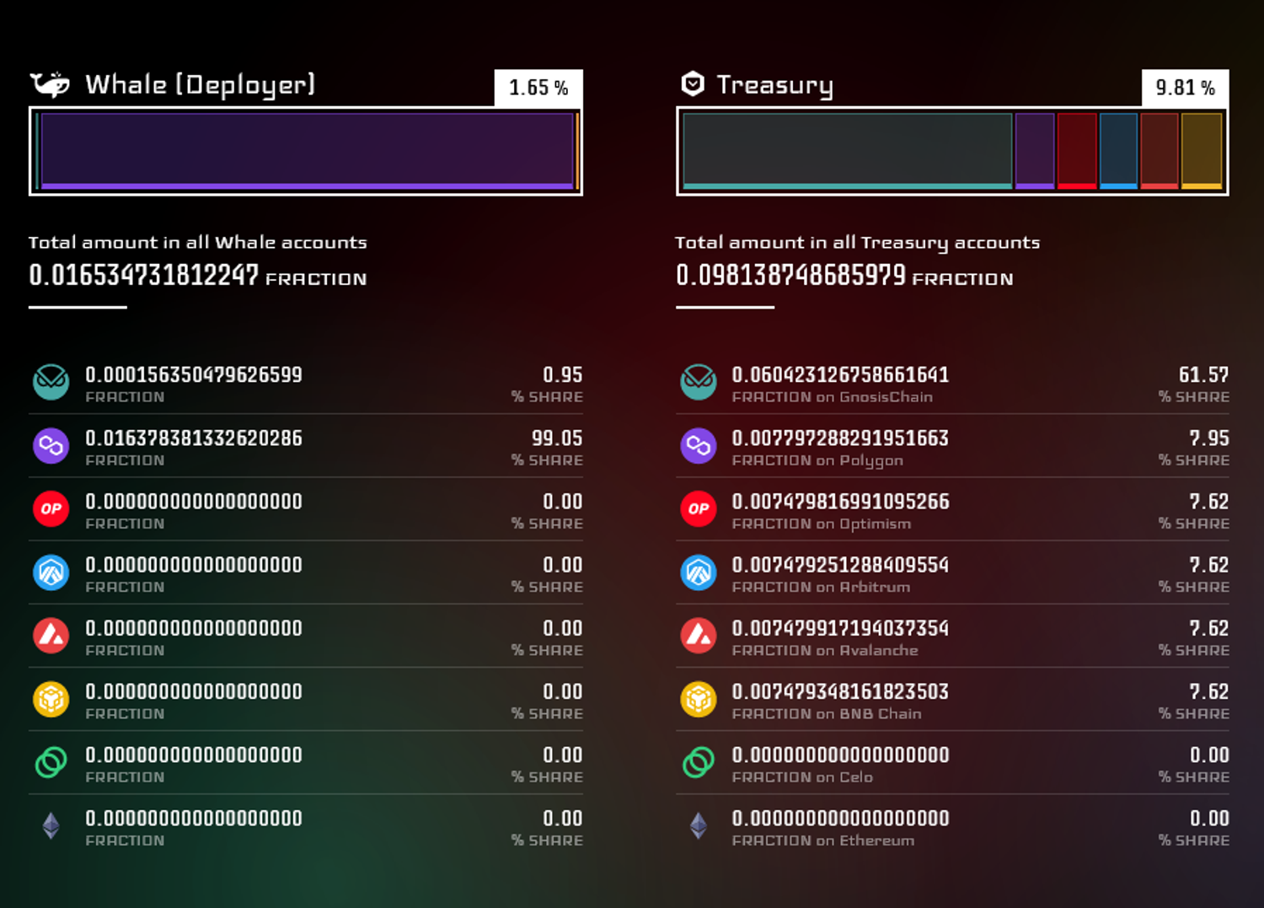Click the yellow BNB segment in Treasury bar
1264x908 pixels.
pyautogui.click(x=1202, y=150)
